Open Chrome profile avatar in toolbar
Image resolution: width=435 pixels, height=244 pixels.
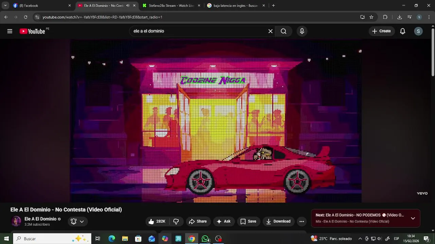coord(419,17)
